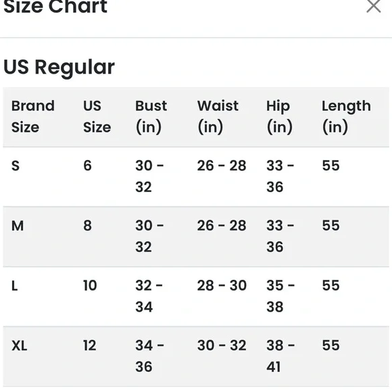
Task: Click the Size Chart title
Action: pyautogui.click(x=55, y=7)
